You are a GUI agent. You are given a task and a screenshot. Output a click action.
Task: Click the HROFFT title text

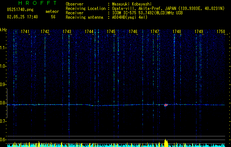[x=38, y=3]
